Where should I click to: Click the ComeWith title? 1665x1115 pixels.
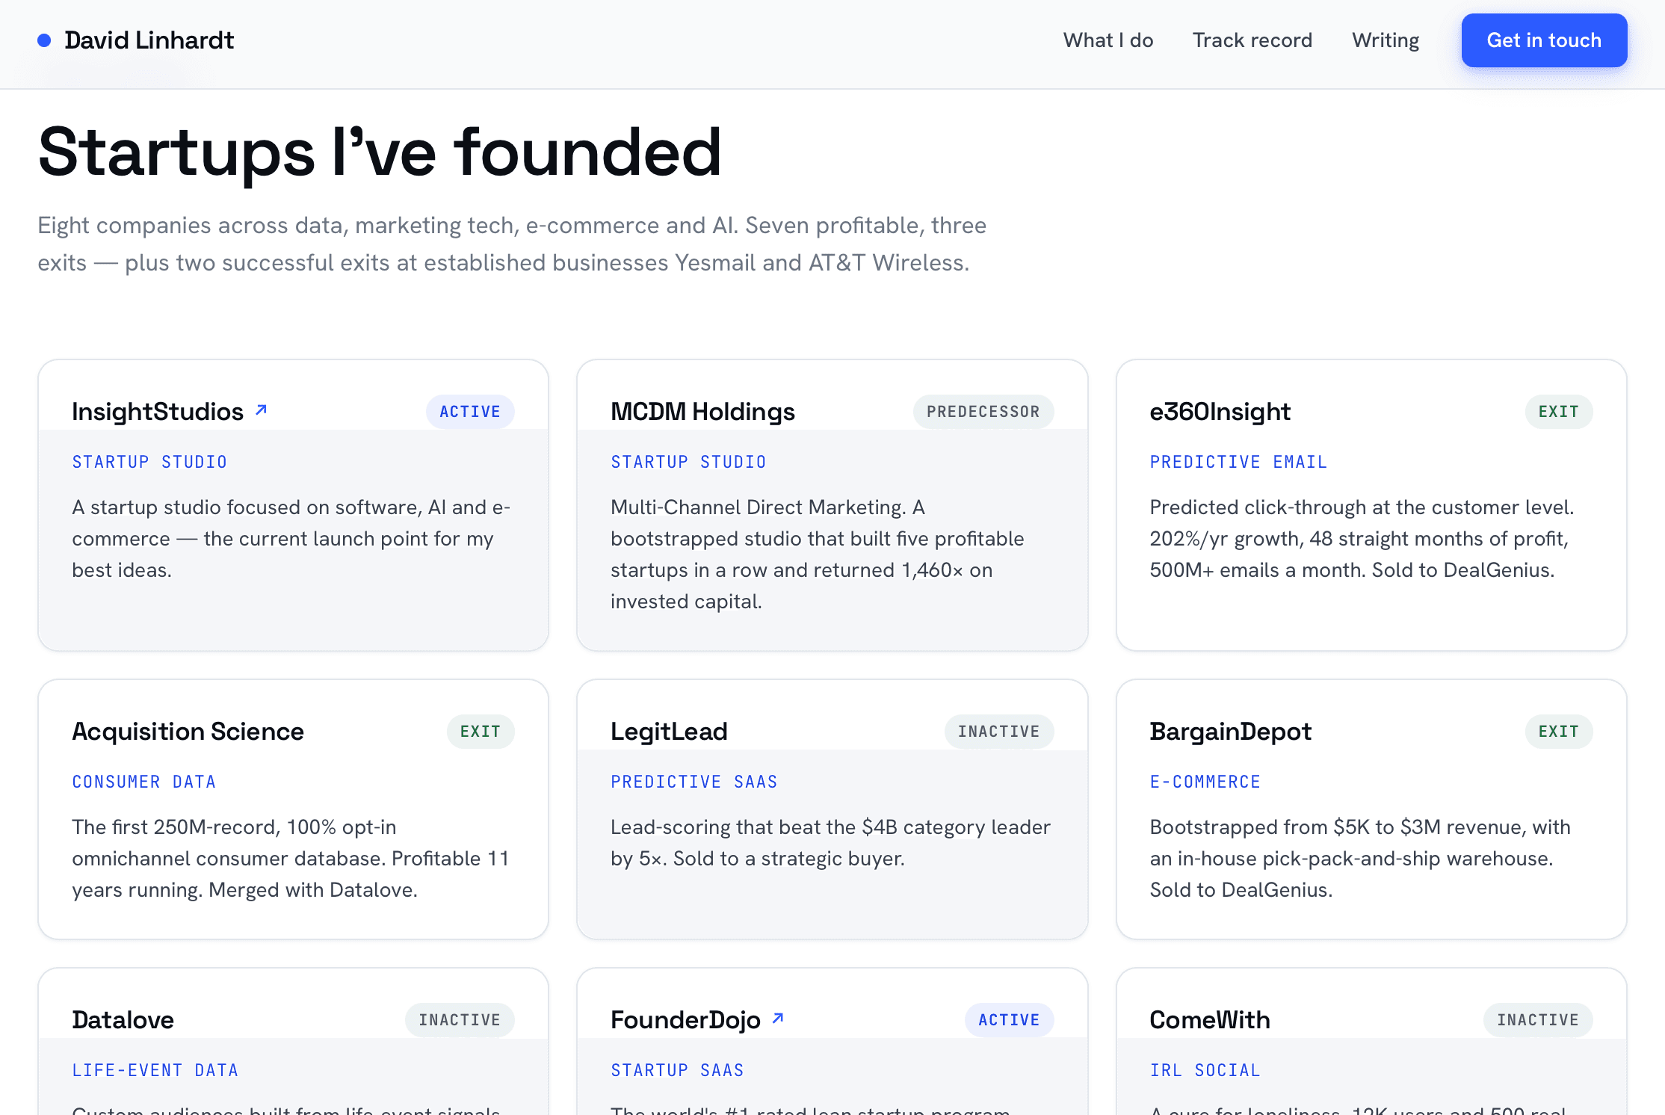(1210, 1020)
